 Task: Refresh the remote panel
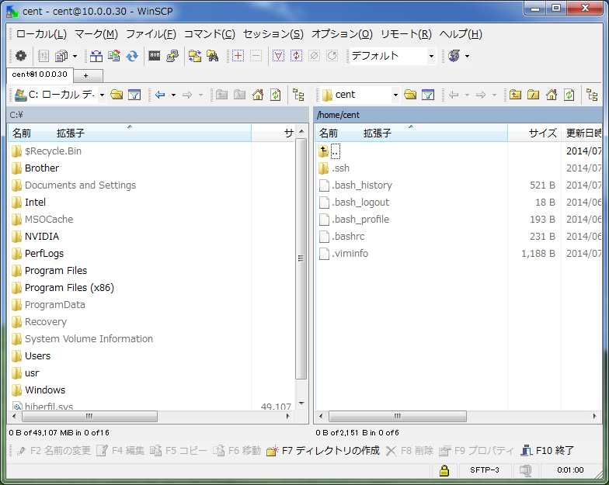(569, 95)
